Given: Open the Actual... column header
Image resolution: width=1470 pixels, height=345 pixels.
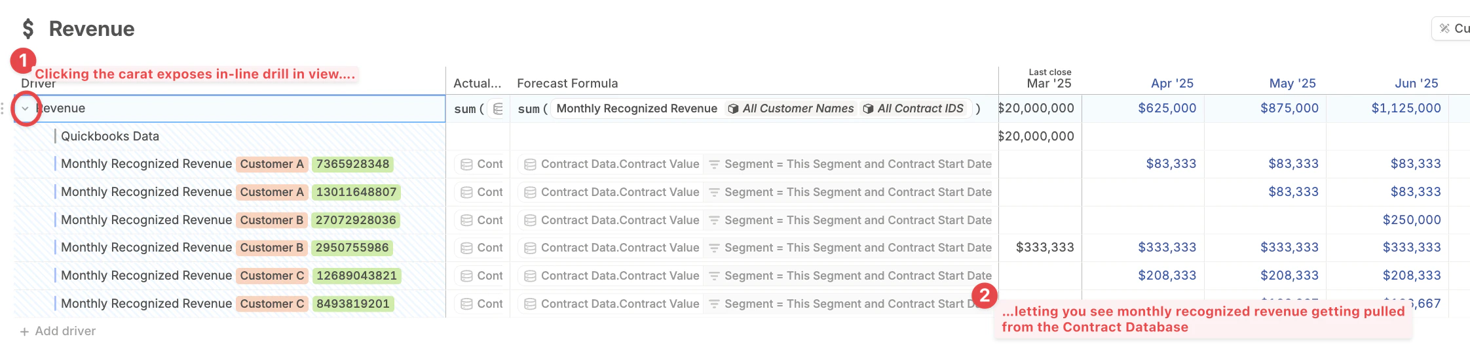Looking at the screenshot, I should (477, 83).
